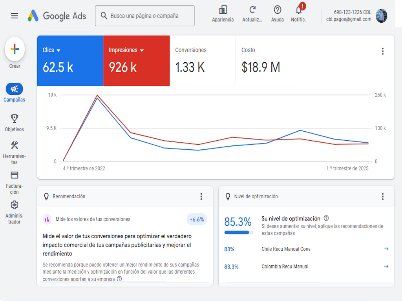This screenshot has height=301, width=402.
Task: View notifications bell icon
Action: pyautogui.click(x=299, y=9)
